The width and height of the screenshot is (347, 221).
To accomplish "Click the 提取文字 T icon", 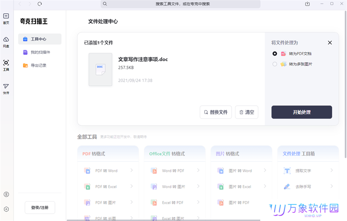I will coord(287,171).
